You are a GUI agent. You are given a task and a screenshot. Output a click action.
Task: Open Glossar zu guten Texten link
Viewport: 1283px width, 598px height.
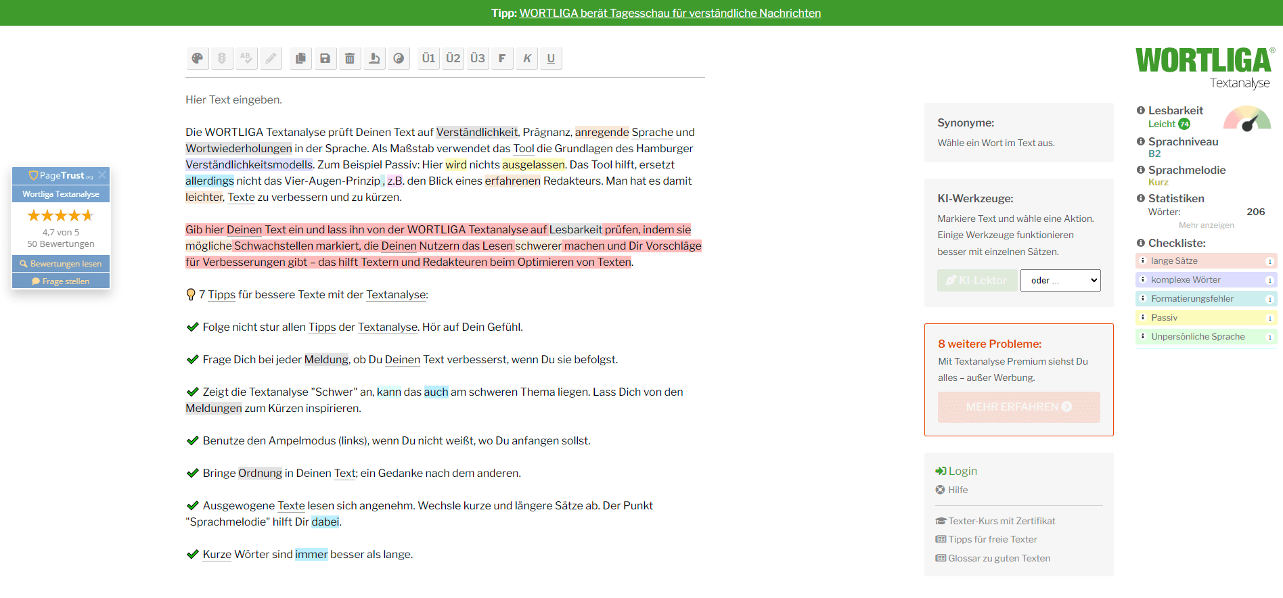tap(993, 558)
